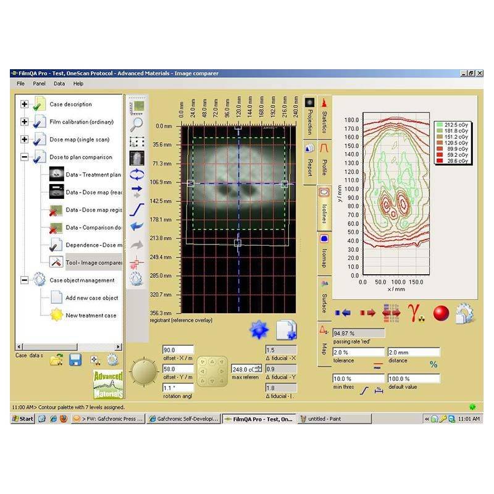Switch to the Surface tab
The height and width of the screenshot is (494, 494).
[x=324, y=299]
